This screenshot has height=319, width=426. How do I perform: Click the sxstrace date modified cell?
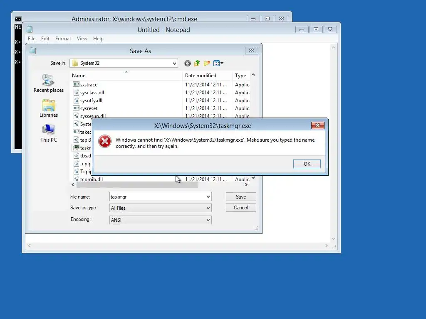click(x=206, y=85)
